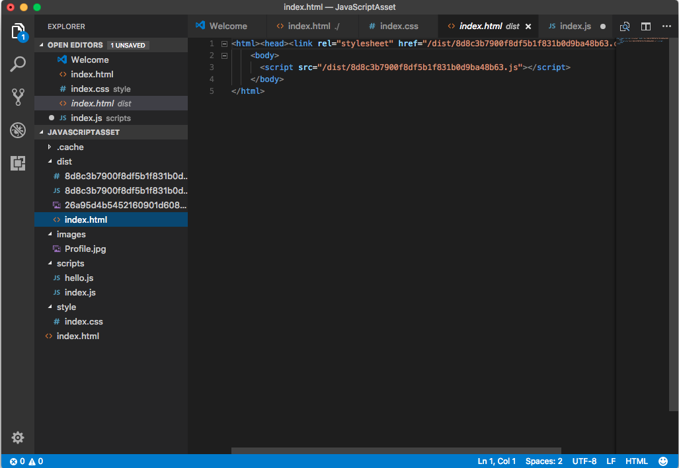Open the 26a95d4b image file in dist
The width and height of the screenshot is (679, 468).
[111, 205]
